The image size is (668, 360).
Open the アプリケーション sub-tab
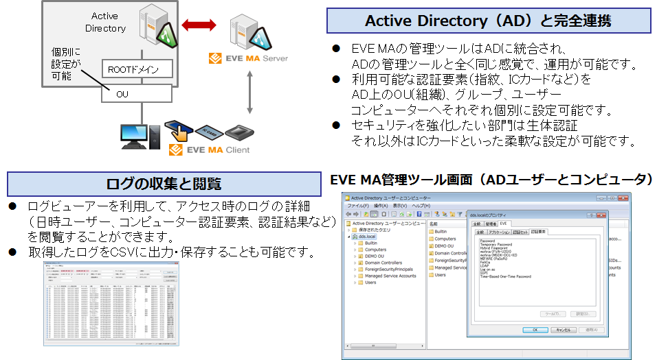pos(500,232)
